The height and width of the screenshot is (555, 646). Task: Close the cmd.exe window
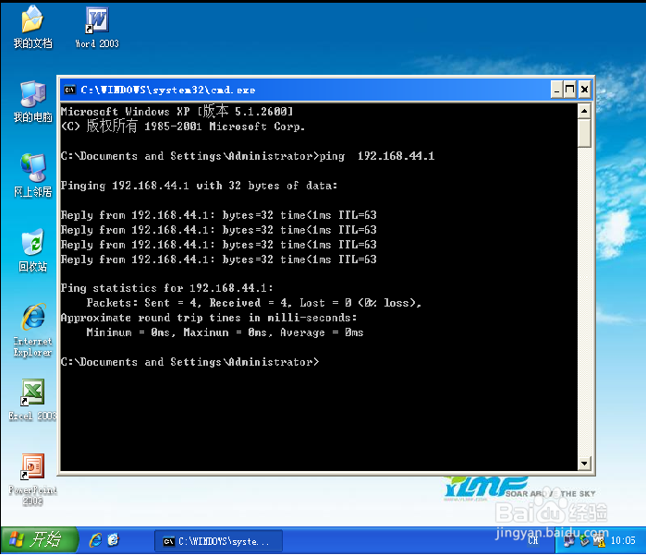584,90
